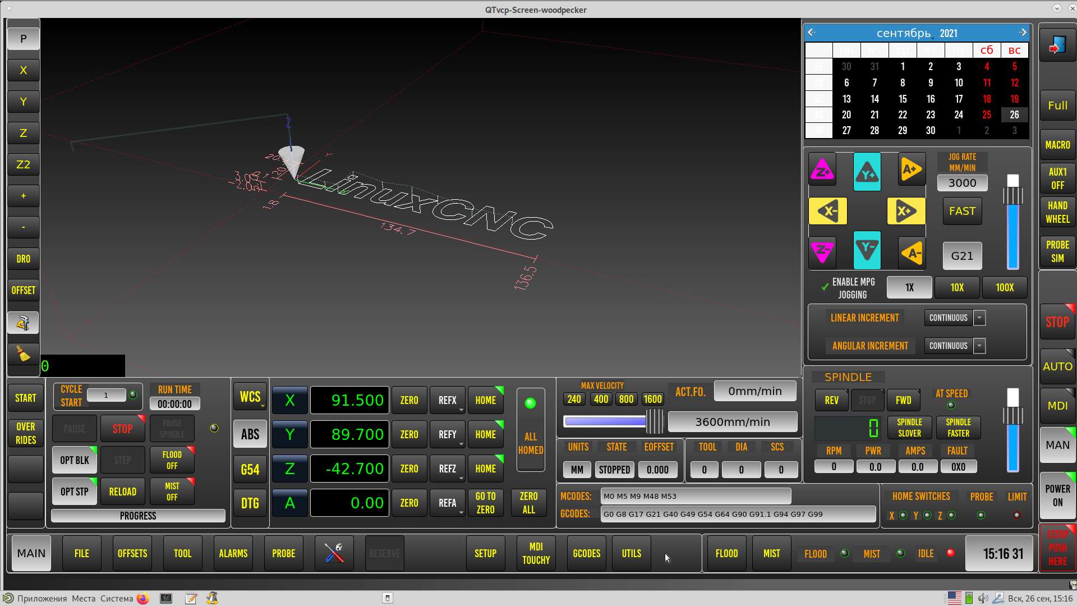Open the text editor icon in system panel
Image resolution: width=1077 pixels, height=606 pixels.
coord(191,598)
